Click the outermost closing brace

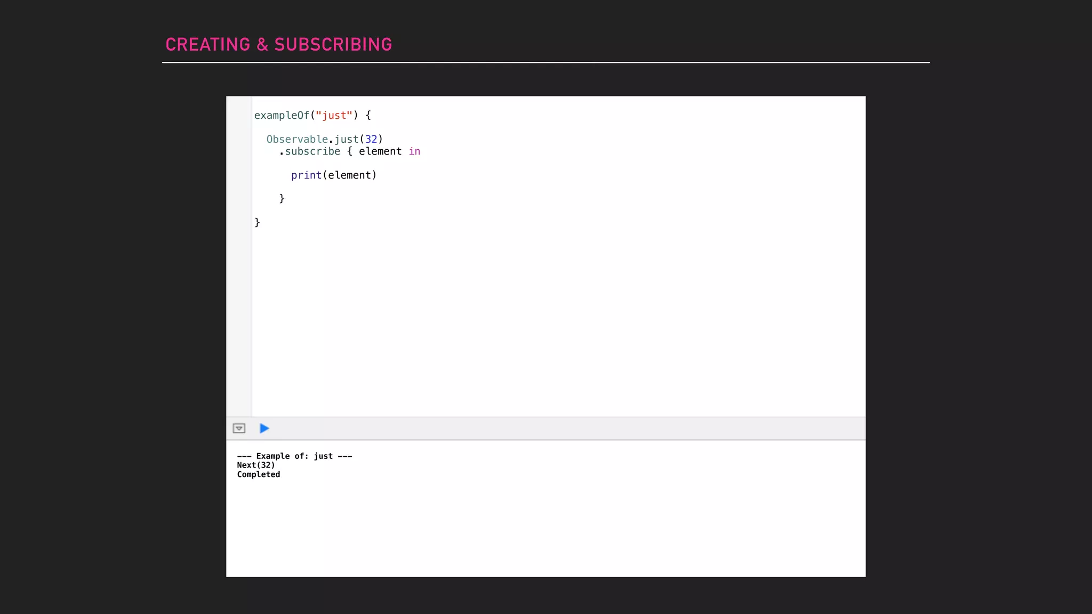[257, 222]
